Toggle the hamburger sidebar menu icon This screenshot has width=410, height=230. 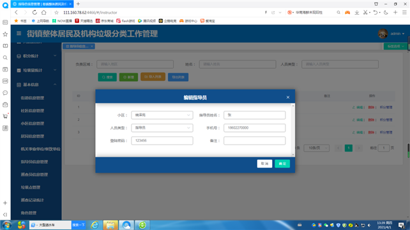pyautogui.click(x=19, y=33)
